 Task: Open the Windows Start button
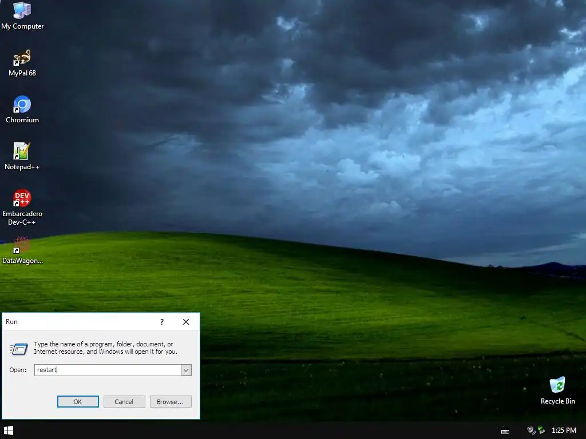(9, 431)
